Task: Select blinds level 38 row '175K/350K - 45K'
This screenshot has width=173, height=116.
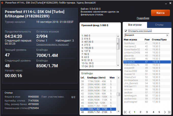Action: pos(98,81)
